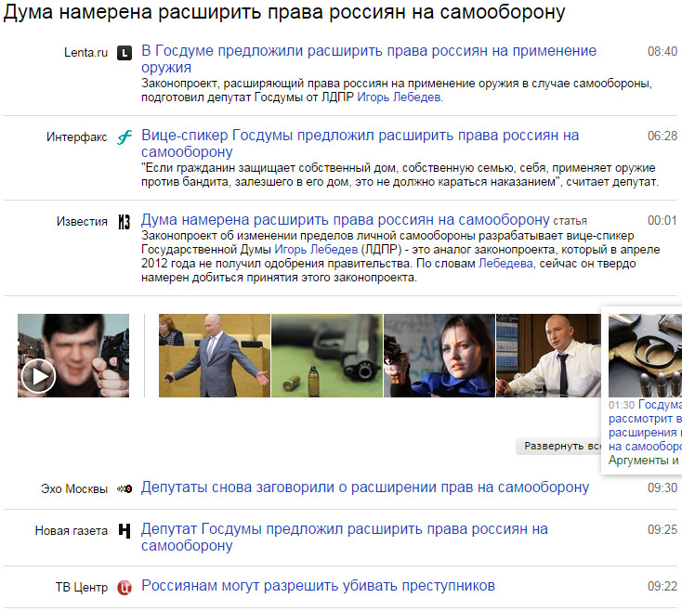The height and width of the screenshot is (611, 682).
Task: Click the Интерфакс source logo icon
Action: tap(125, 137)
